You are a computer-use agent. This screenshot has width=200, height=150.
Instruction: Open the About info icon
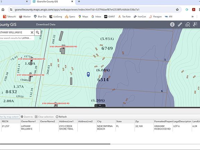coord(172,24)
